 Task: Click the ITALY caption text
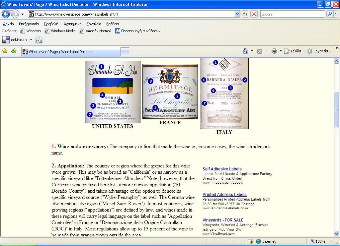point(224,132)
